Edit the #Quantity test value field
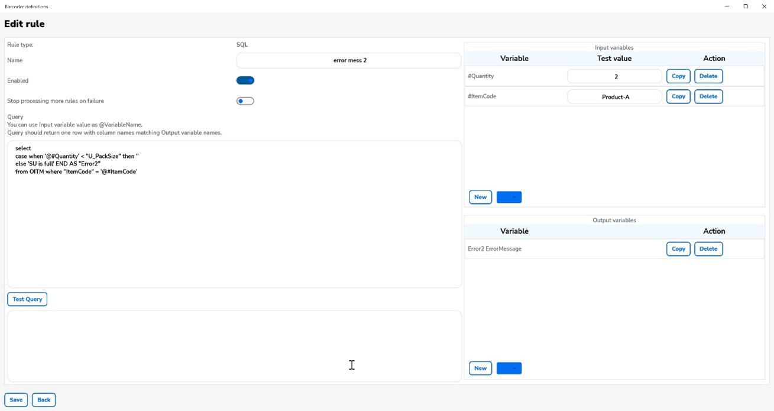The width and height of the screenshot is (774, 411). (614, 76)
